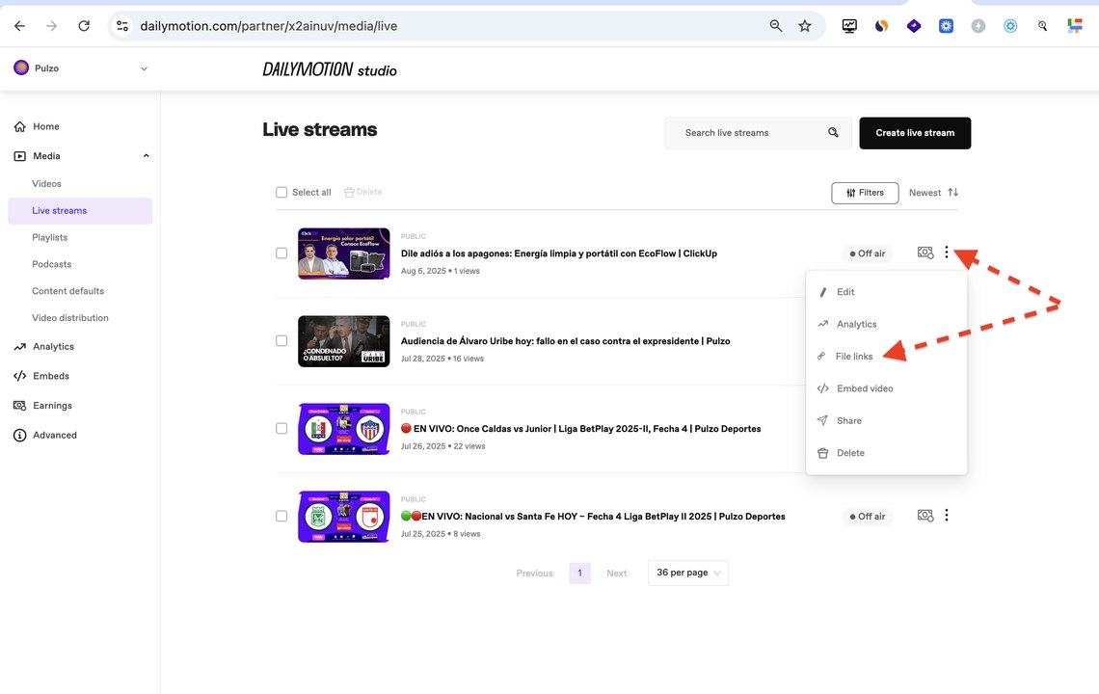Open Video distribution in the sidebar
Image resolution: width=1099 pixels, height=694 pixels.
[70, 317]
